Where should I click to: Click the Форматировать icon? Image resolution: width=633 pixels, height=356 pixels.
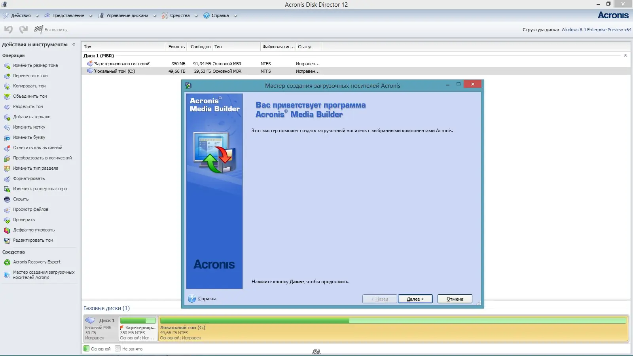pos(7,179)
